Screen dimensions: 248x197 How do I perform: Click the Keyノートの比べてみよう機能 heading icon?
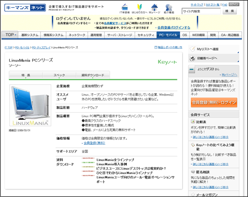point(193,145)
